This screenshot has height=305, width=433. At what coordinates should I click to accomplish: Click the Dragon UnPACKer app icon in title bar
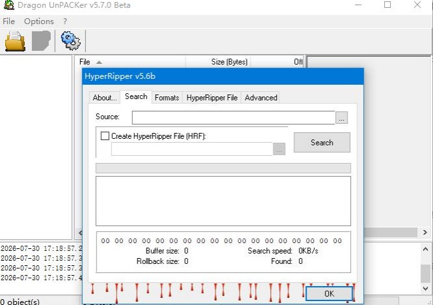8,5
